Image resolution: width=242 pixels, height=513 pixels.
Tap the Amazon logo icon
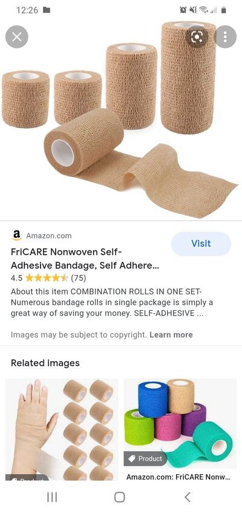click(16, 236)
